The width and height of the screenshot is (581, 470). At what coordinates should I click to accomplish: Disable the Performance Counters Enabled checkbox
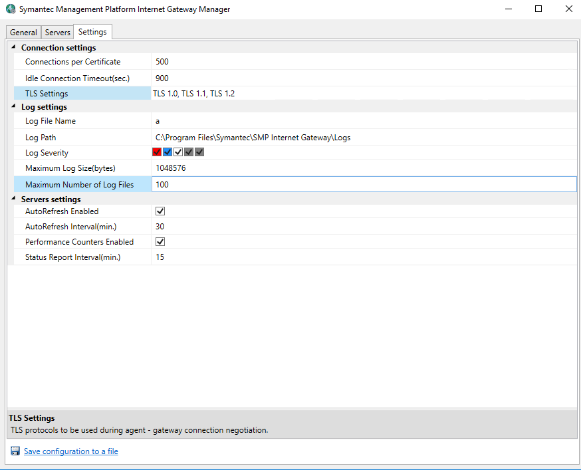(160, 242)
